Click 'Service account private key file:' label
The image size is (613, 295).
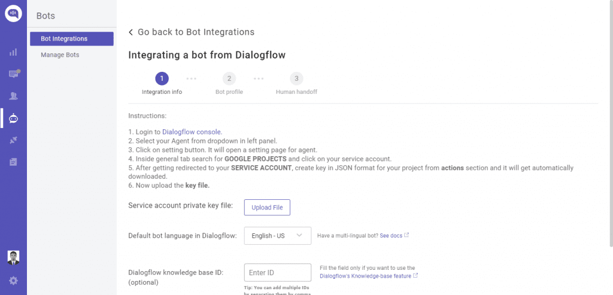181,205
